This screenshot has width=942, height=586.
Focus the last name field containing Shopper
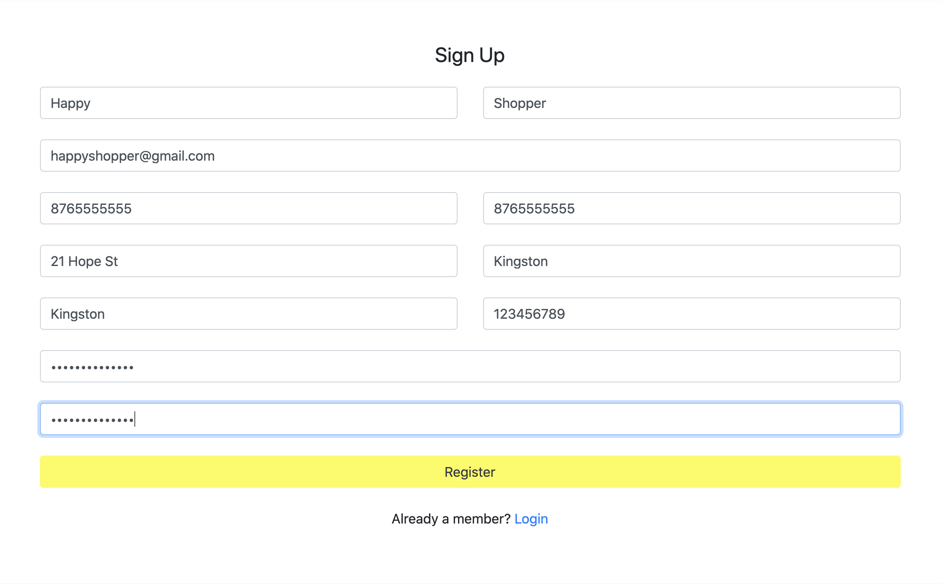pos(692,103)
